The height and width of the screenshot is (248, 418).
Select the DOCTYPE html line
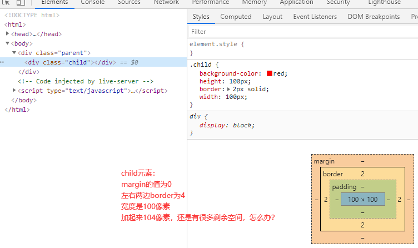pyautogui.click(x=32, y=15)
